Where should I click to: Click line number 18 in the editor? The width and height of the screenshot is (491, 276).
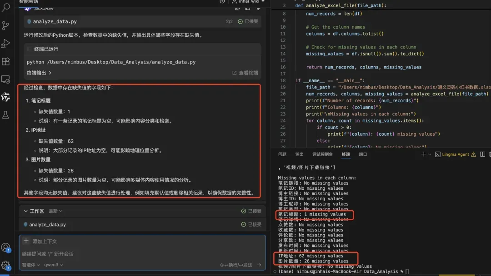(x=283, y=80)
